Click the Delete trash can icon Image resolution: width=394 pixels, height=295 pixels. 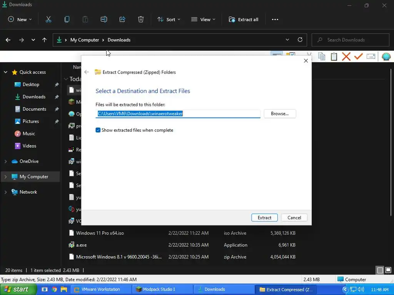click(141, 19)
